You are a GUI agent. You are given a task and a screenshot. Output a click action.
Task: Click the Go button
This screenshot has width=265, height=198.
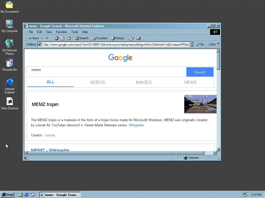[x=200, y=44]
